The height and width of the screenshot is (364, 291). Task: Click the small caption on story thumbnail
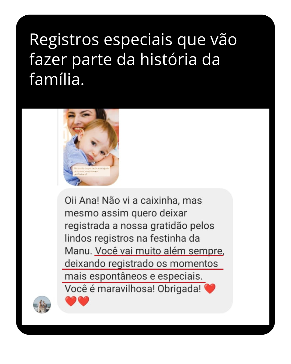pos(91,171)
